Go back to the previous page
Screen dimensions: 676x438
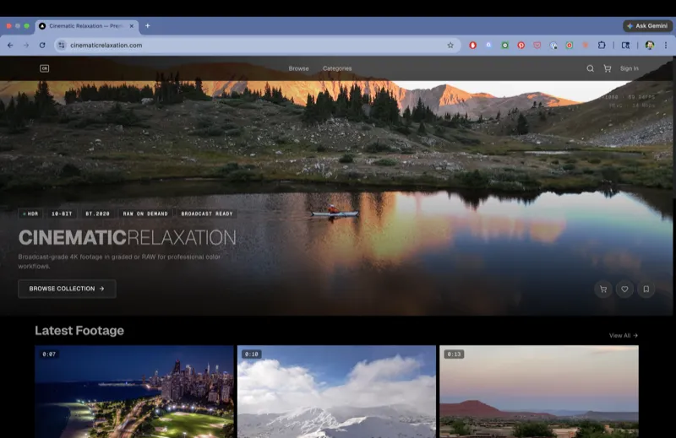10,46
